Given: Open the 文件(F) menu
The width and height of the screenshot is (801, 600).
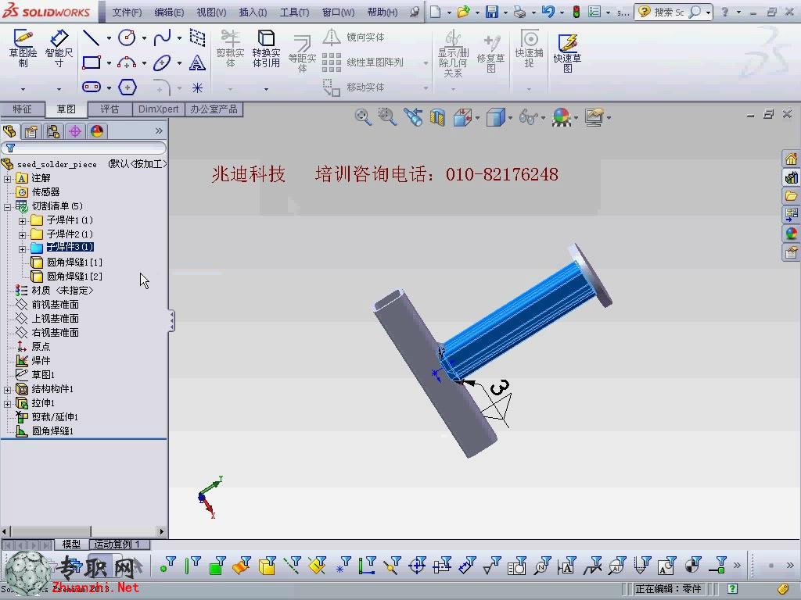Looking at the screenshot, I should click(x=127, y=12).
